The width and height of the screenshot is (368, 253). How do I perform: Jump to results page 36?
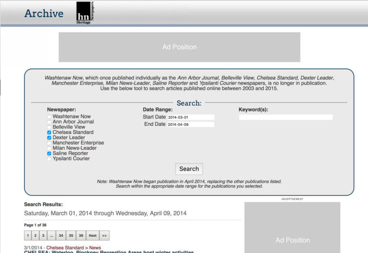(x=81, y=235)
